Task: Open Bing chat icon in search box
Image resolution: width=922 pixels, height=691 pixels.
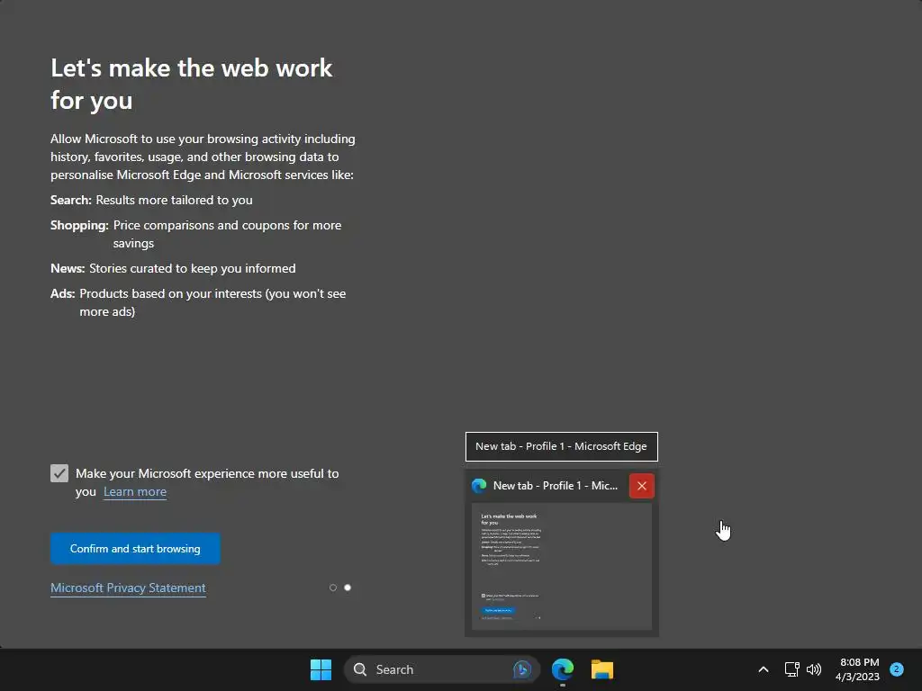Action: [x=521, y=669]
